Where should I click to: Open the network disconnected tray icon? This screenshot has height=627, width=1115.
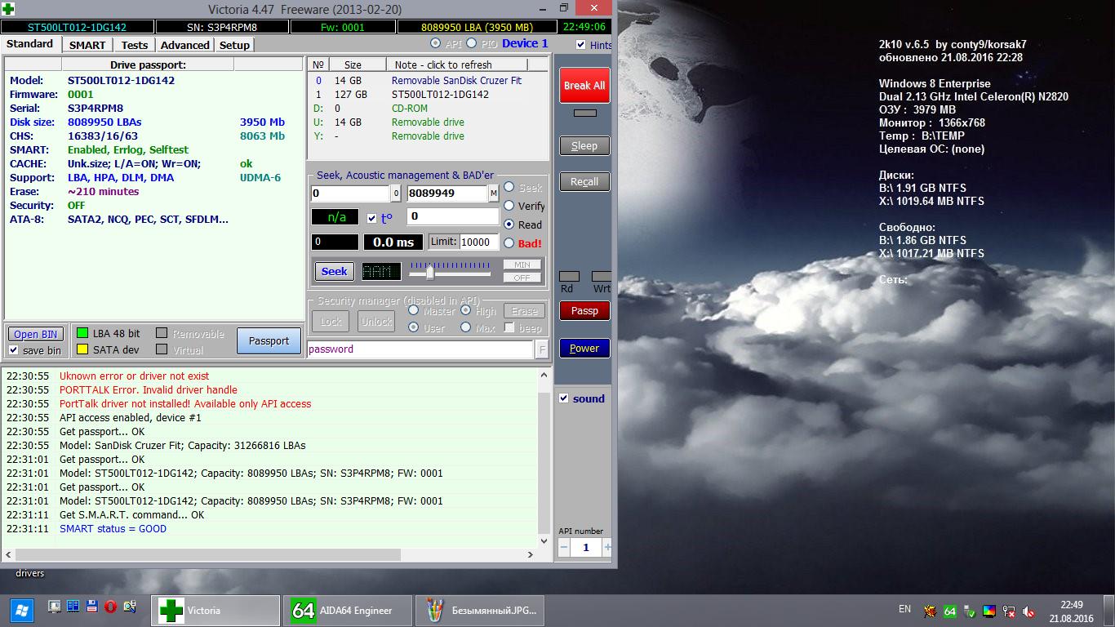click(x=1010, y=611)
